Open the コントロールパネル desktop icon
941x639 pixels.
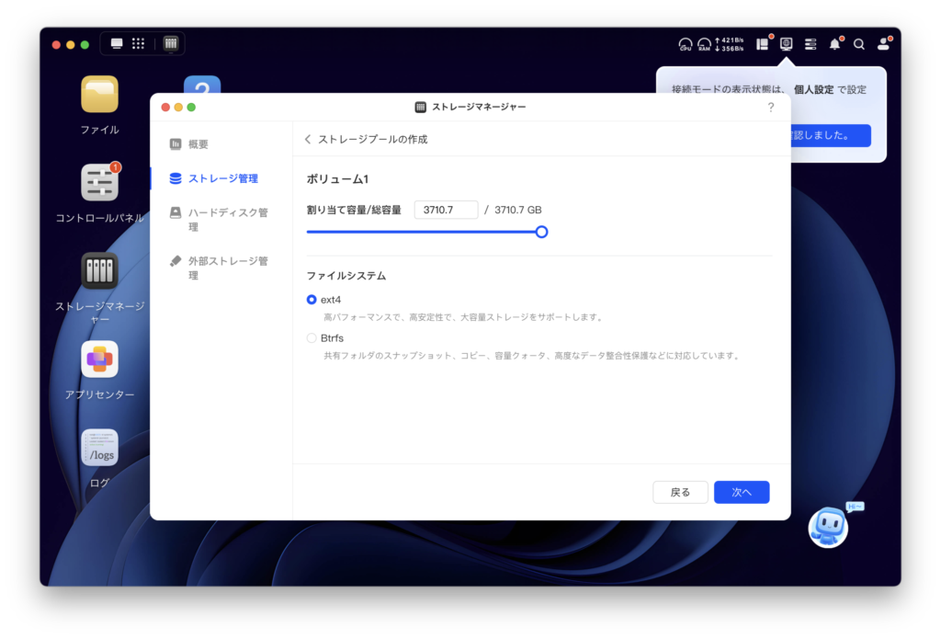[99, 182]
